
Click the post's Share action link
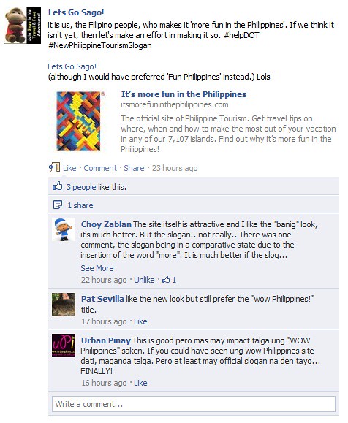click(x=134, y=168)
